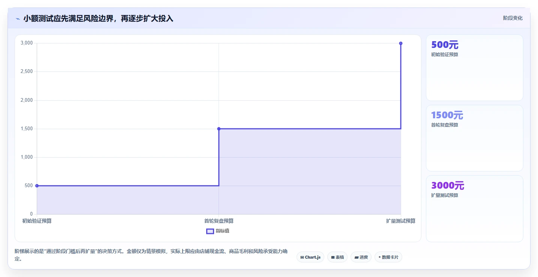
Task: Click the x-axis label 扩量测试预算
Action: click(401, 221)
